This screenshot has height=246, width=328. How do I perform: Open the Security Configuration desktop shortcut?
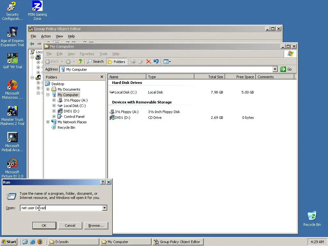12,11
